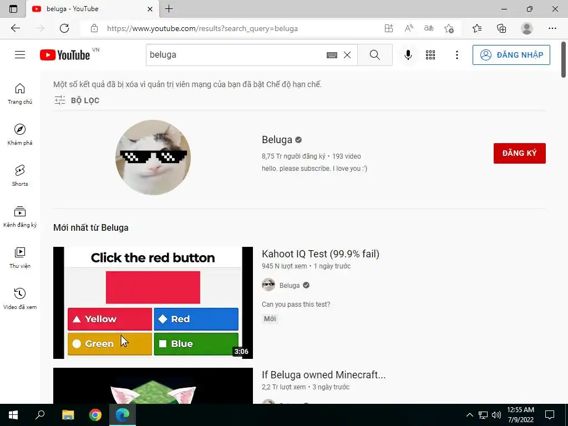Open the notification center icon
This screenshot has width=568, height=426.
(550, 415)
